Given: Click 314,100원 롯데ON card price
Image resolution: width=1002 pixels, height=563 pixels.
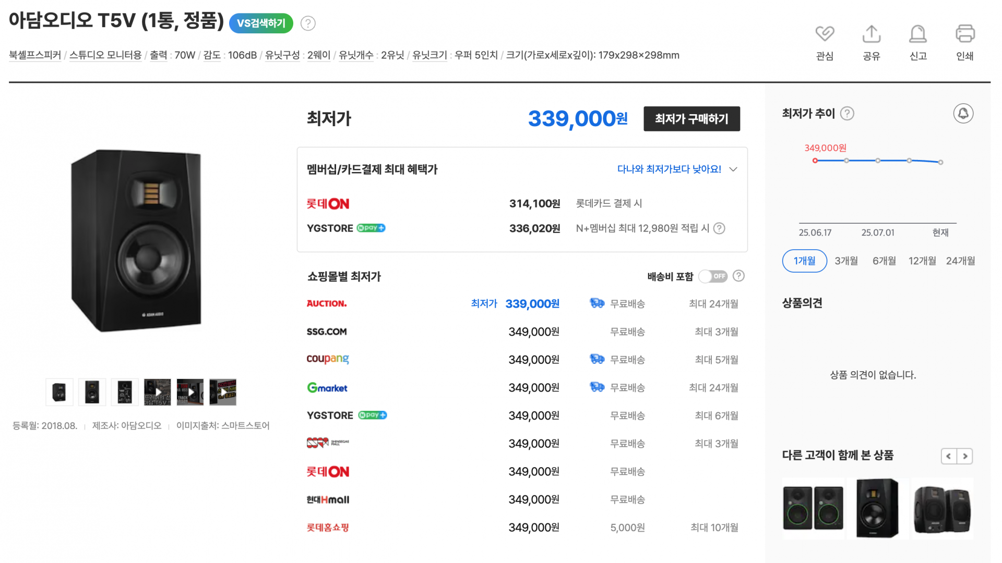Looking at the screenshot, I should click(x=535, y=204).
